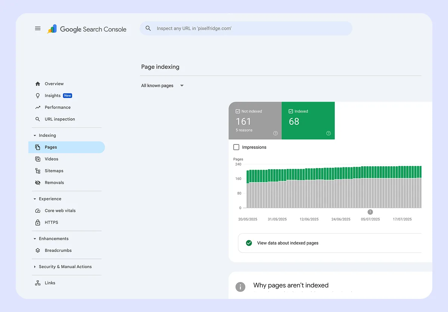Click the 240 y-axis value

click(238, 164)
